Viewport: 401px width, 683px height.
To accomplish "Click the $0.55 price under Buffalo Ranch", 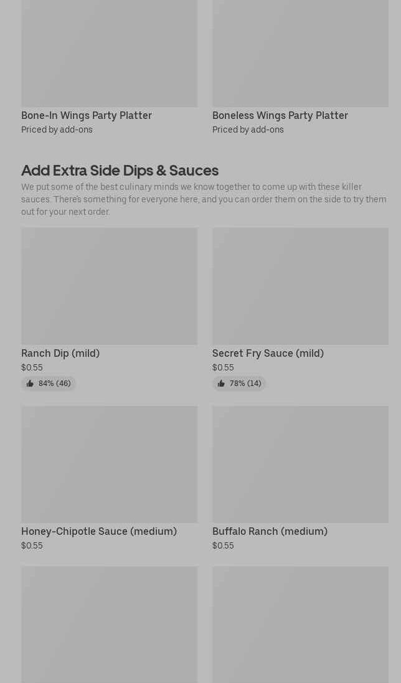I will pos(223,545).
